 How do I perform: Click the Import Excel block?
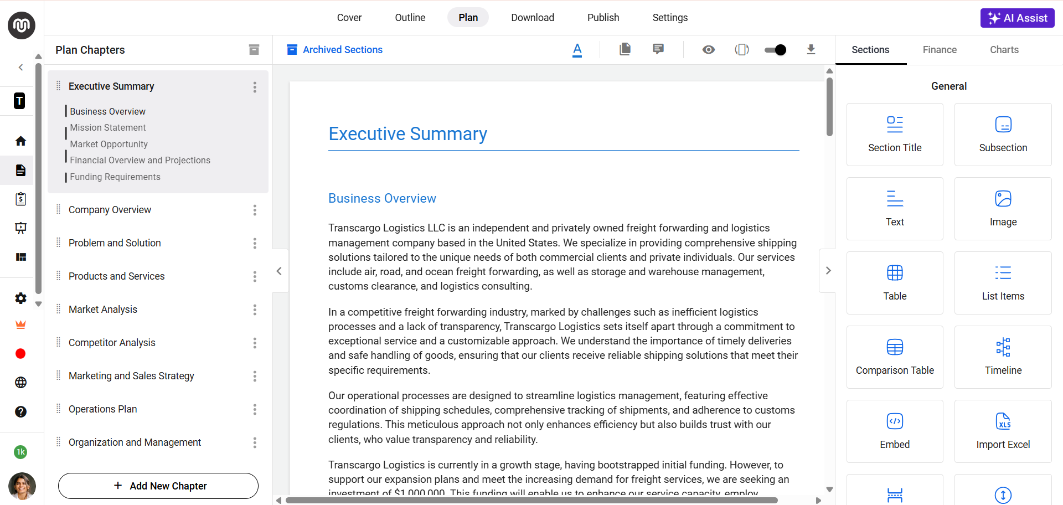pos(1003,431)
